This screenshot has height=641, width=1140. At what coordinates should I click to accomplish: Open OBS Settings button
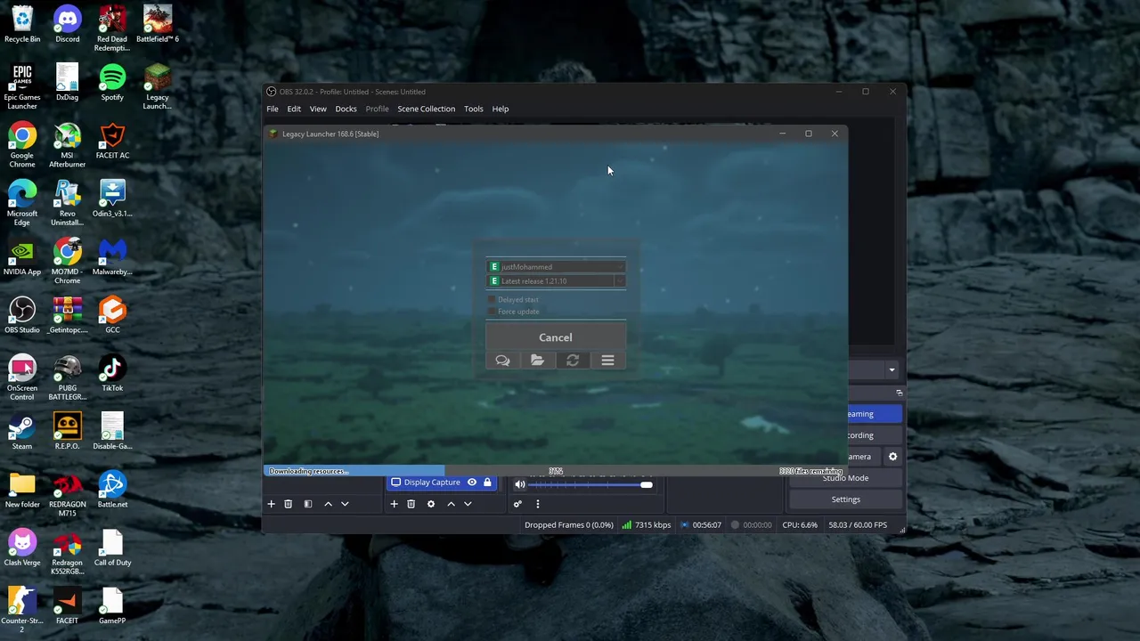[x=845, y=499]
